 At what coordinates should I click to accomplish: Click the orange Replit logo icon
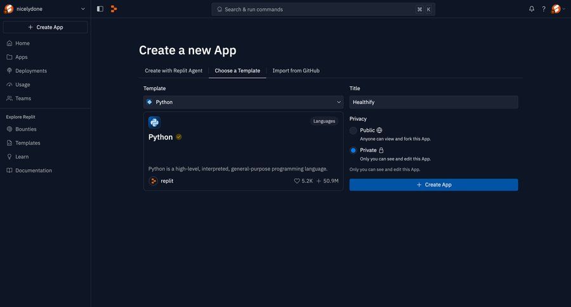tap(114, 9)
